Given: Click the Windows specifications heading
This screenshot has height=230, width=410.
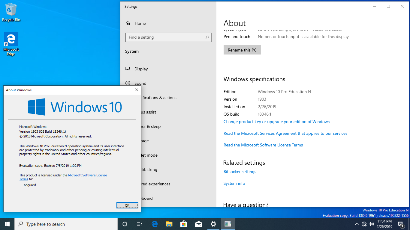Looking at the screenshot, I should [255, 79].
